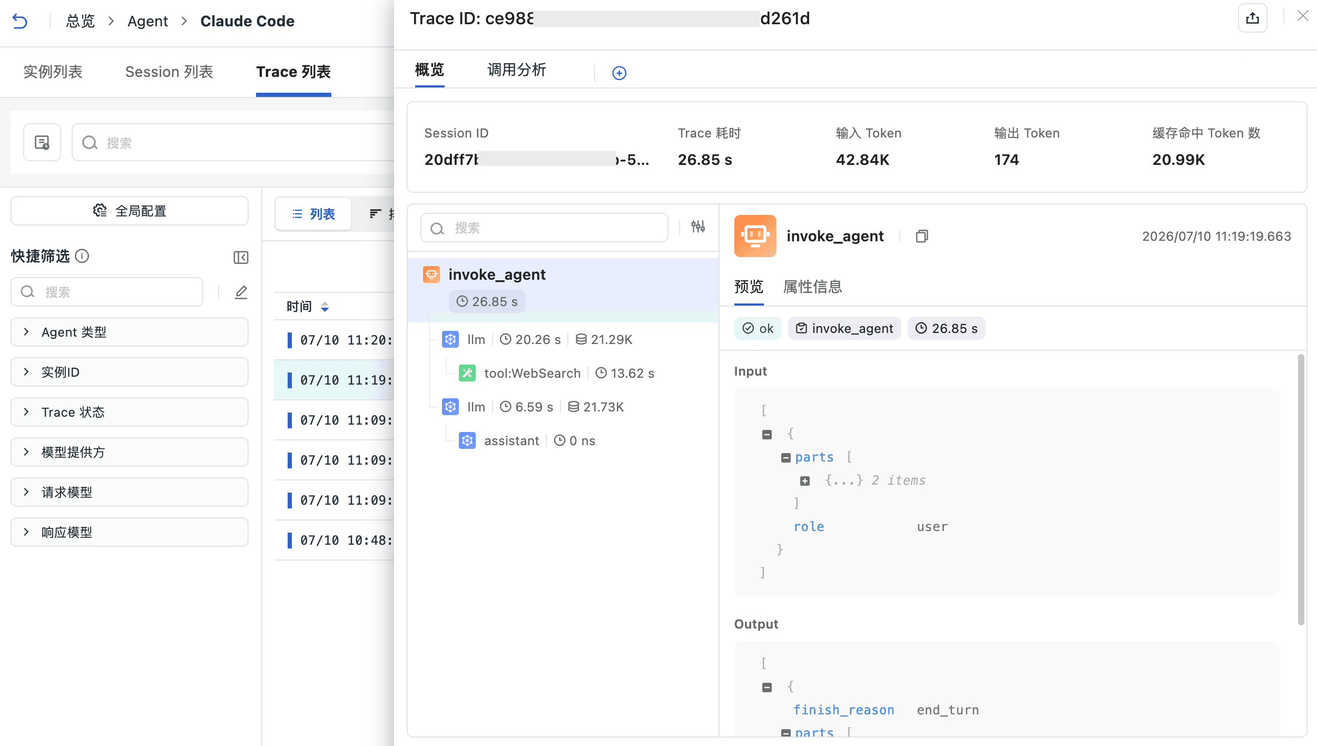
Task: Open the 概览 tab
Action: coord(429,70)
